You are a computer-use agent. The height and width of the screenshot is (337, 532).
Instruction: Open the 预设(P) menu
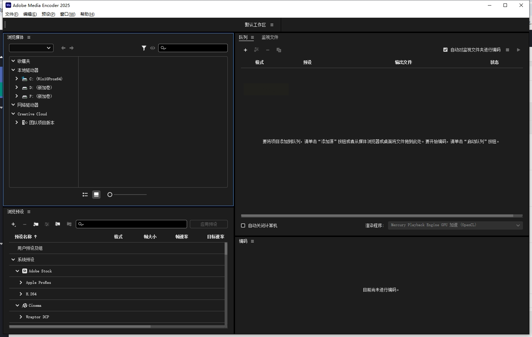pos(48,14)
